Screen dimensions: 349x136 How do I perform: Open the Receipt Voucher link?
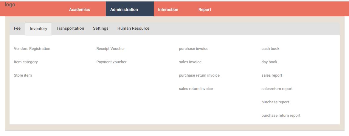click(x=111, y=49)
